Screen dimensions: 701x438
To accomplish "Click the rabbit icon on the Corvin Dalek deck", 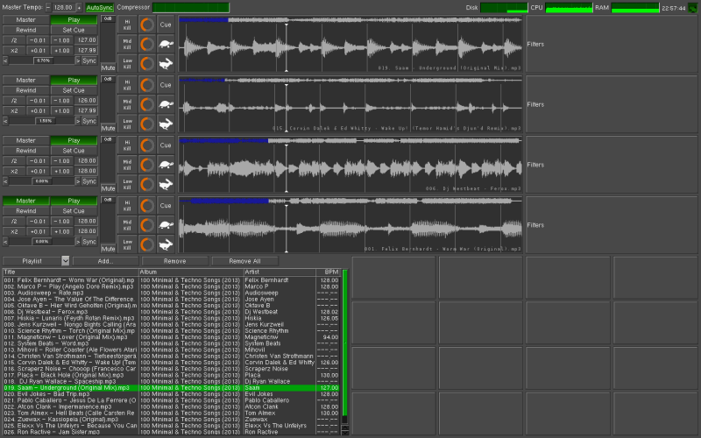I will (x=166, y=124).
